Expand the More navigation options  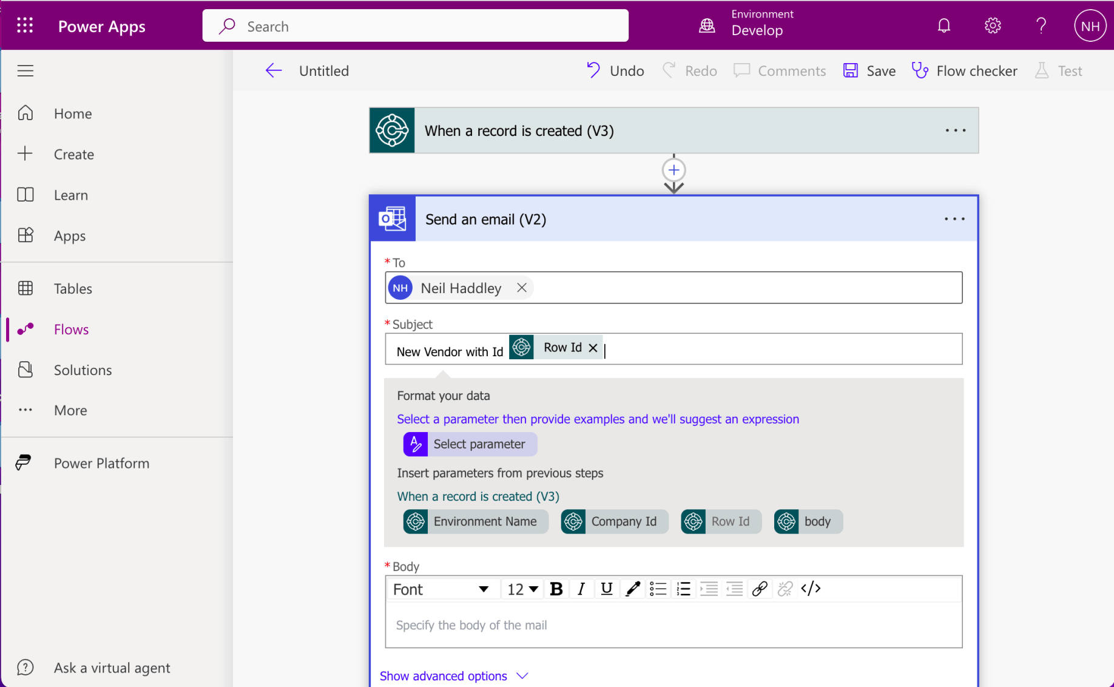(x=70, y=410)
